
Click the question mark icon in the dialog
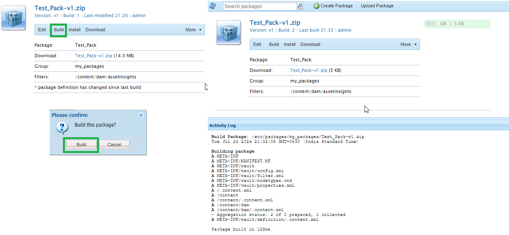pos(63,128)
